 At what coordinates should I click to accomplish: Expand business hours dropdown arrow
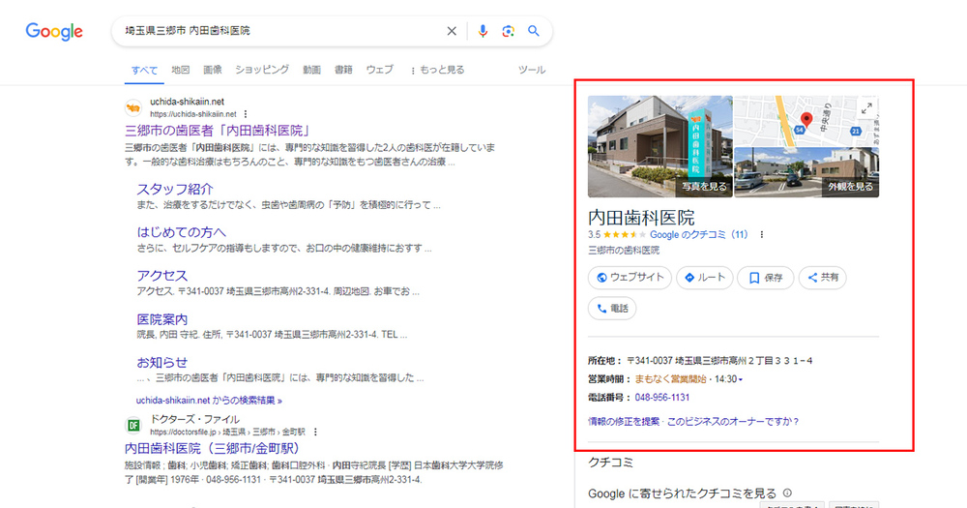[741, 379]
